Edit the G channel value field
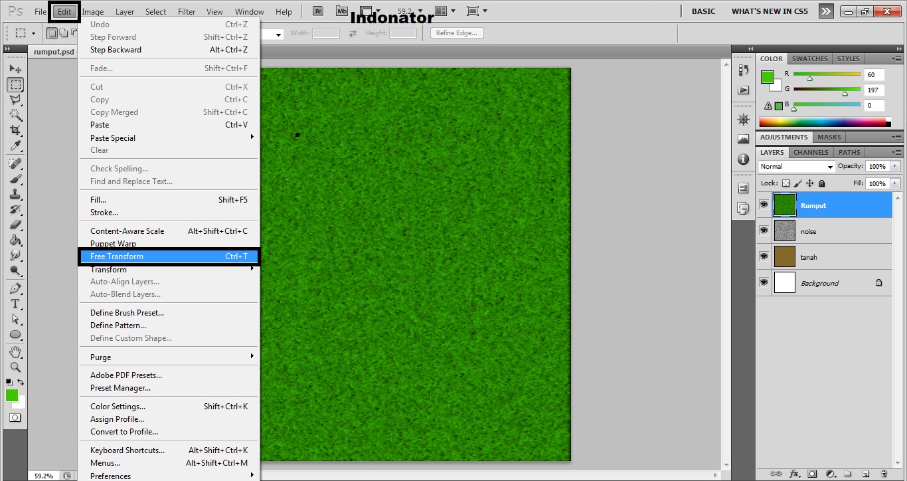The height and width of the screenshot is (481, 907). pos(874,90)
